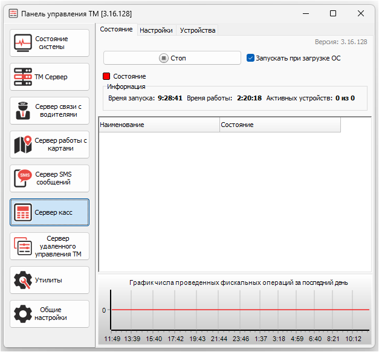Screen dimensions: 379x352
Task: Click the empty devices list area
Action: (x=235, y=201)
